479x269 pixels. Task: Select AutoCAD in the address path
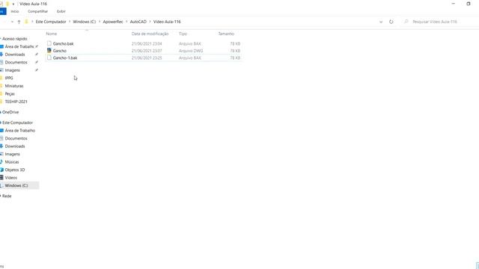[x=138, y=22]
